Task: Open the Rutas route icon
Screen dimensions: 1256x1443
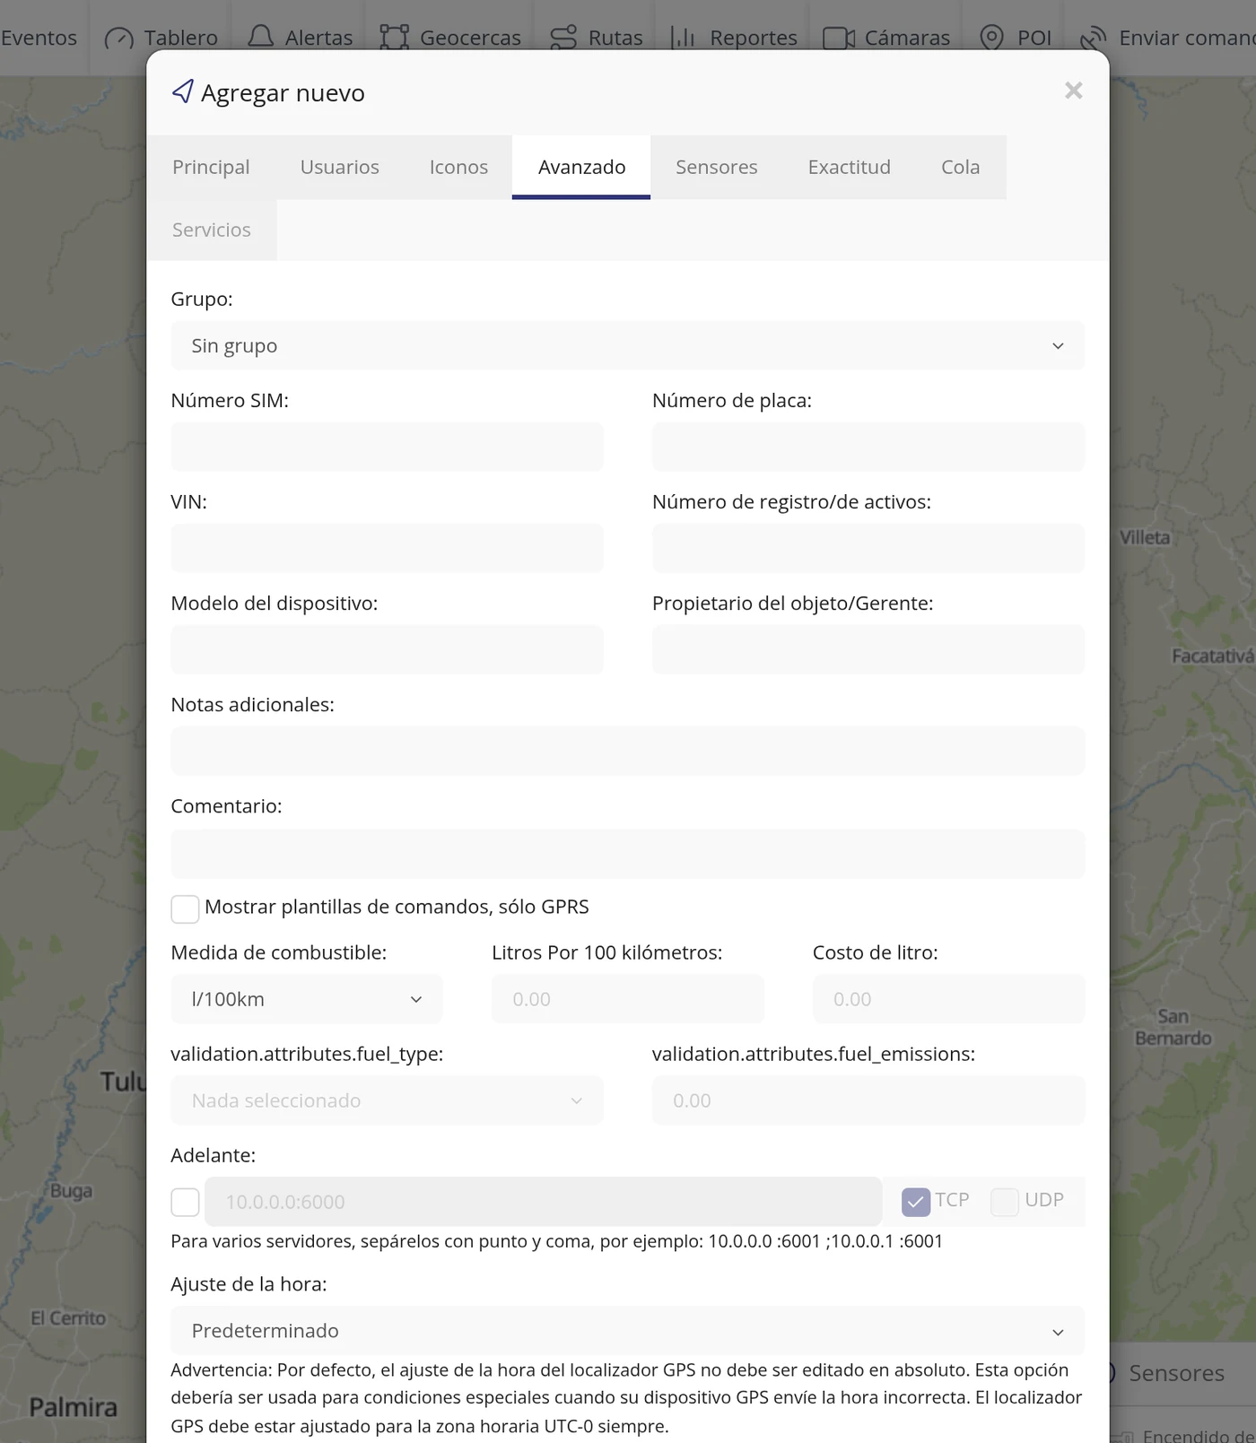Action: (563, 37)
